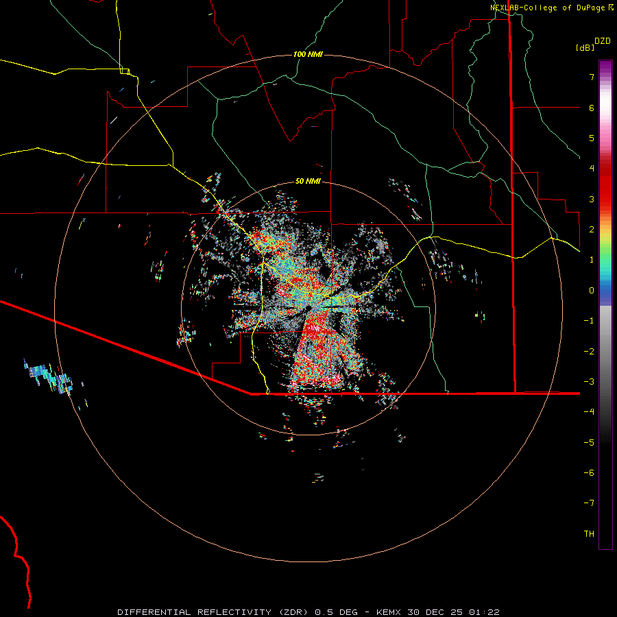Click the "-3" tick label on the scale

pos(589,382)
